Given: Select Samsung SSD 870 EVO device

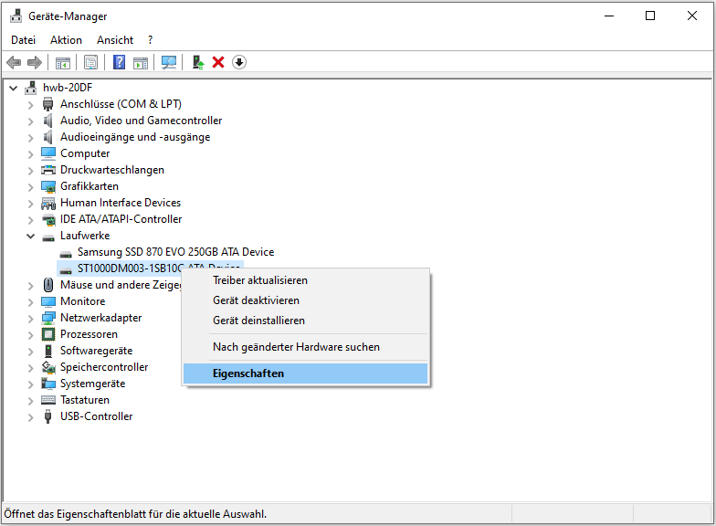Looking at the screenshot, I should coord(175,252).
